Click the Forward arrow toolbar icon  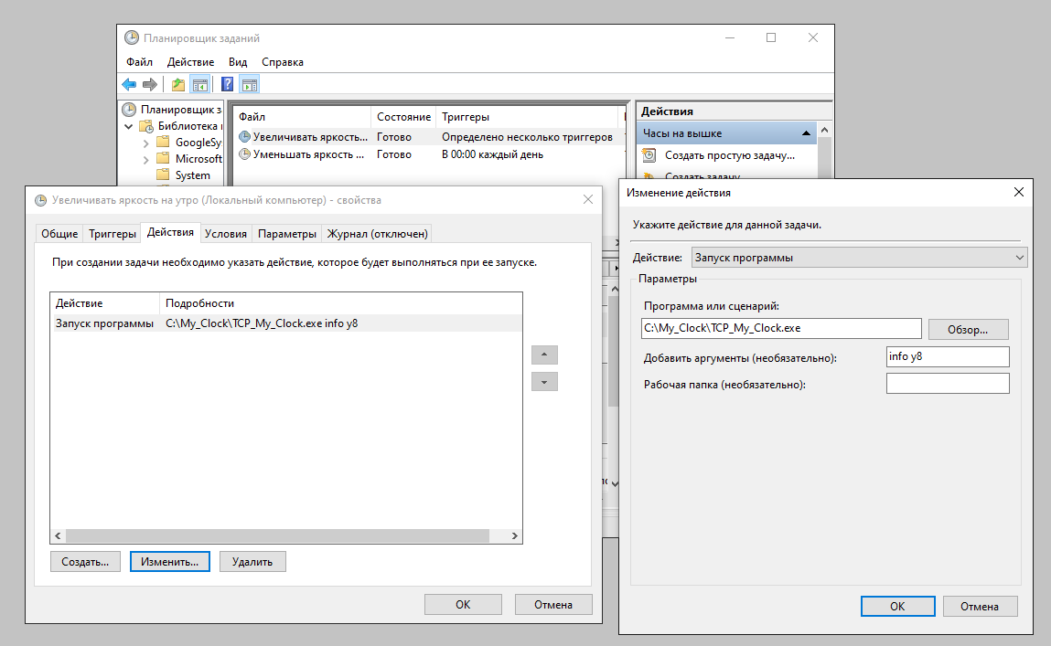[149, 84]
